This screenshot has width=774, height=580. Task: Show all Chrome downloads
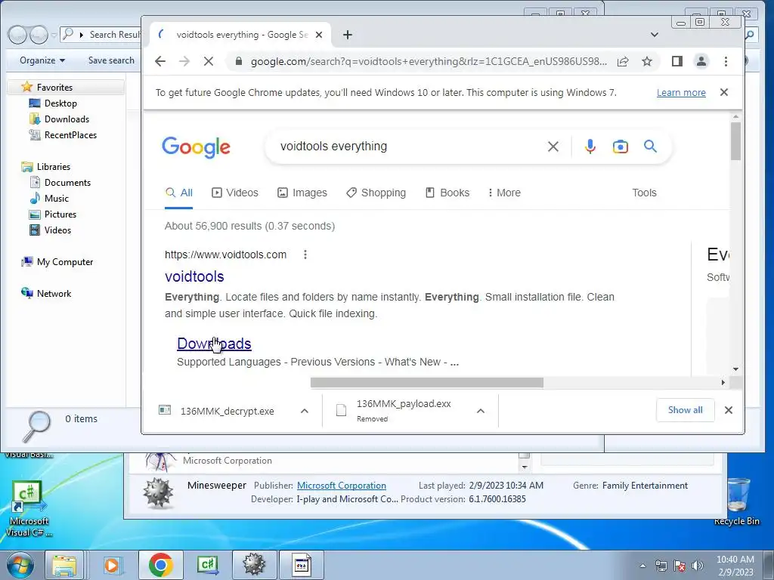click(x=685, y=410)
